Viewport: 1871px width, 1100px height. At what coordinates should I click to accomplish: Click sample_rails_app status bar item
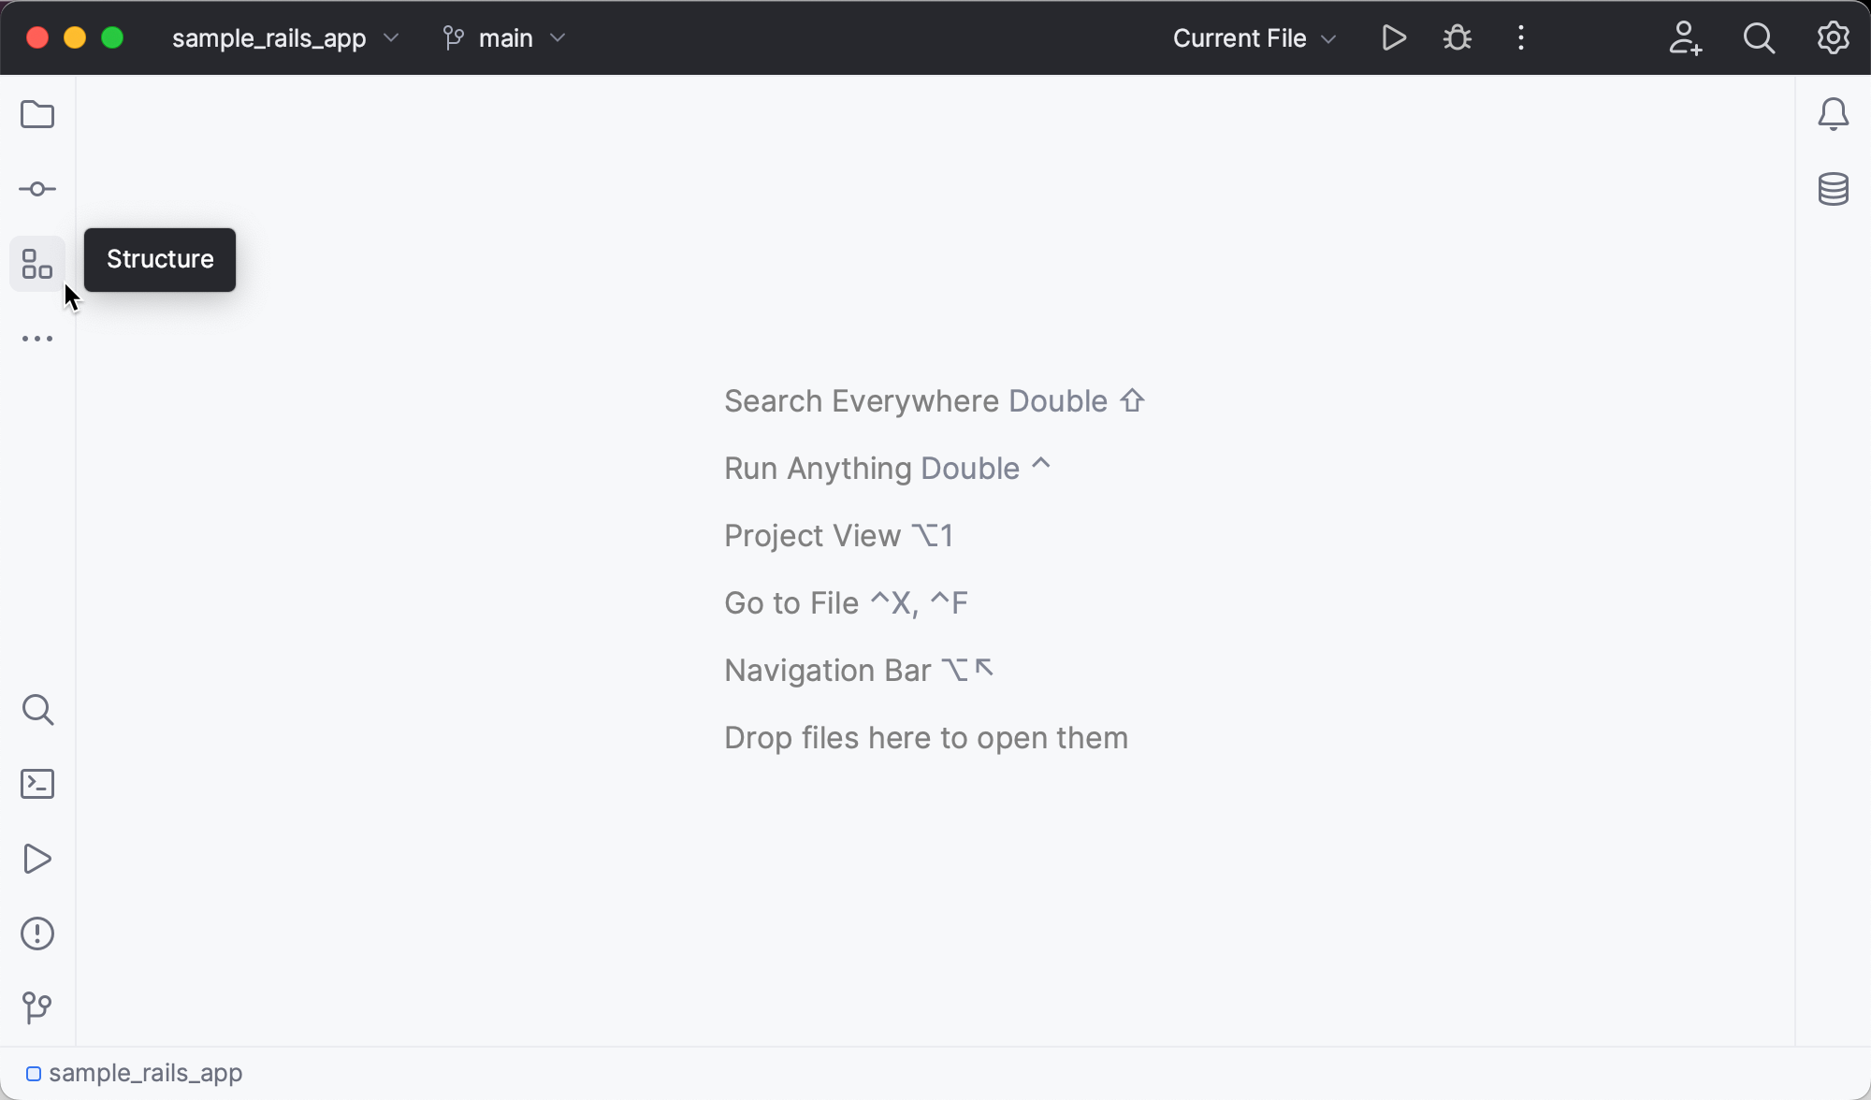coord(144,1073)
